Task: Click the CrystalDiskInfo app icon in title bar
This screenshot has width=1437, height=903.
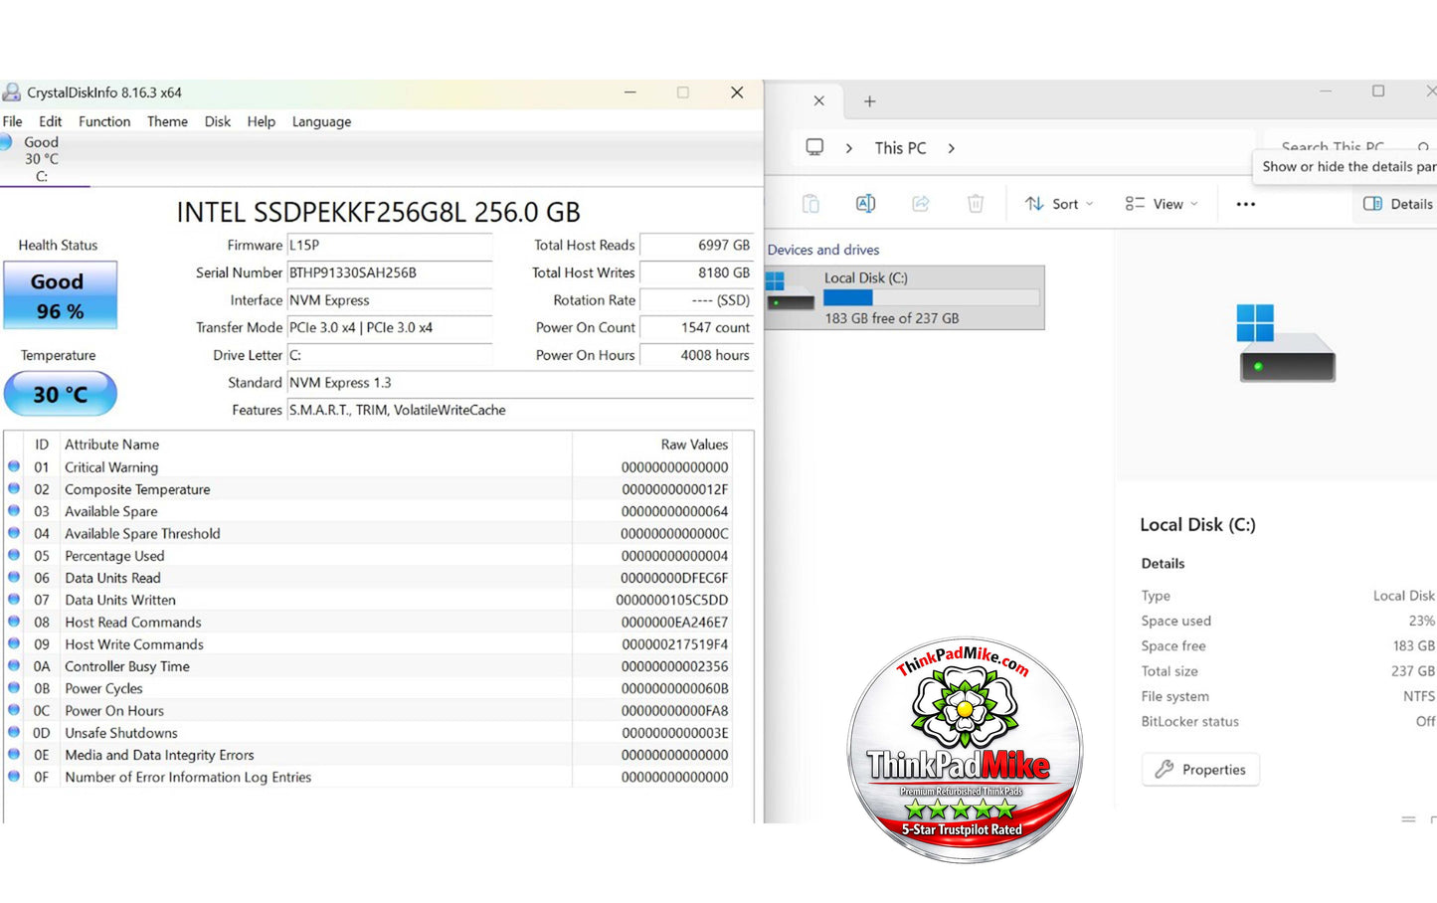Action: (x=12, y=92)
